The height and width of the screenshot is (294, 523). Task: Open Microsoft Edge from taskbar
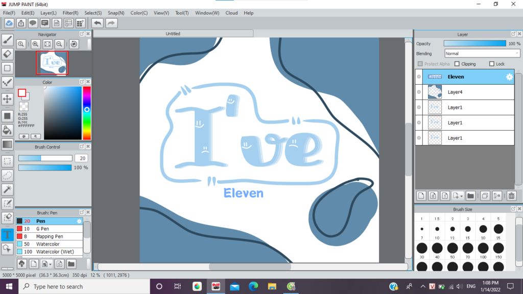click(x=253, y=286)
